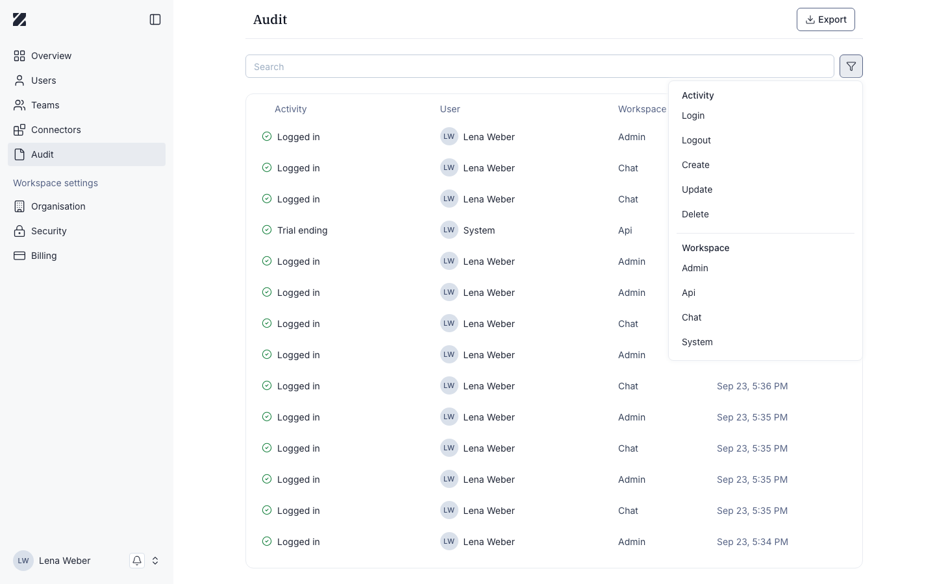The image size is (935, 584).
Task: Open Organisation settings
Action: click(86, 206)
